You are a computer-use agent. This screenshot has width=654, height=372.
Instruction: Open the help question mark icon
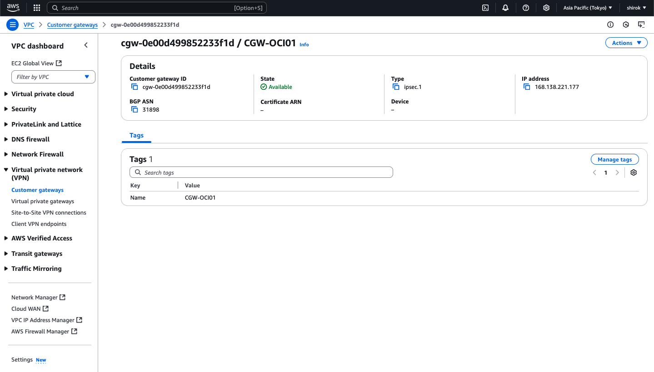point(526,8)
